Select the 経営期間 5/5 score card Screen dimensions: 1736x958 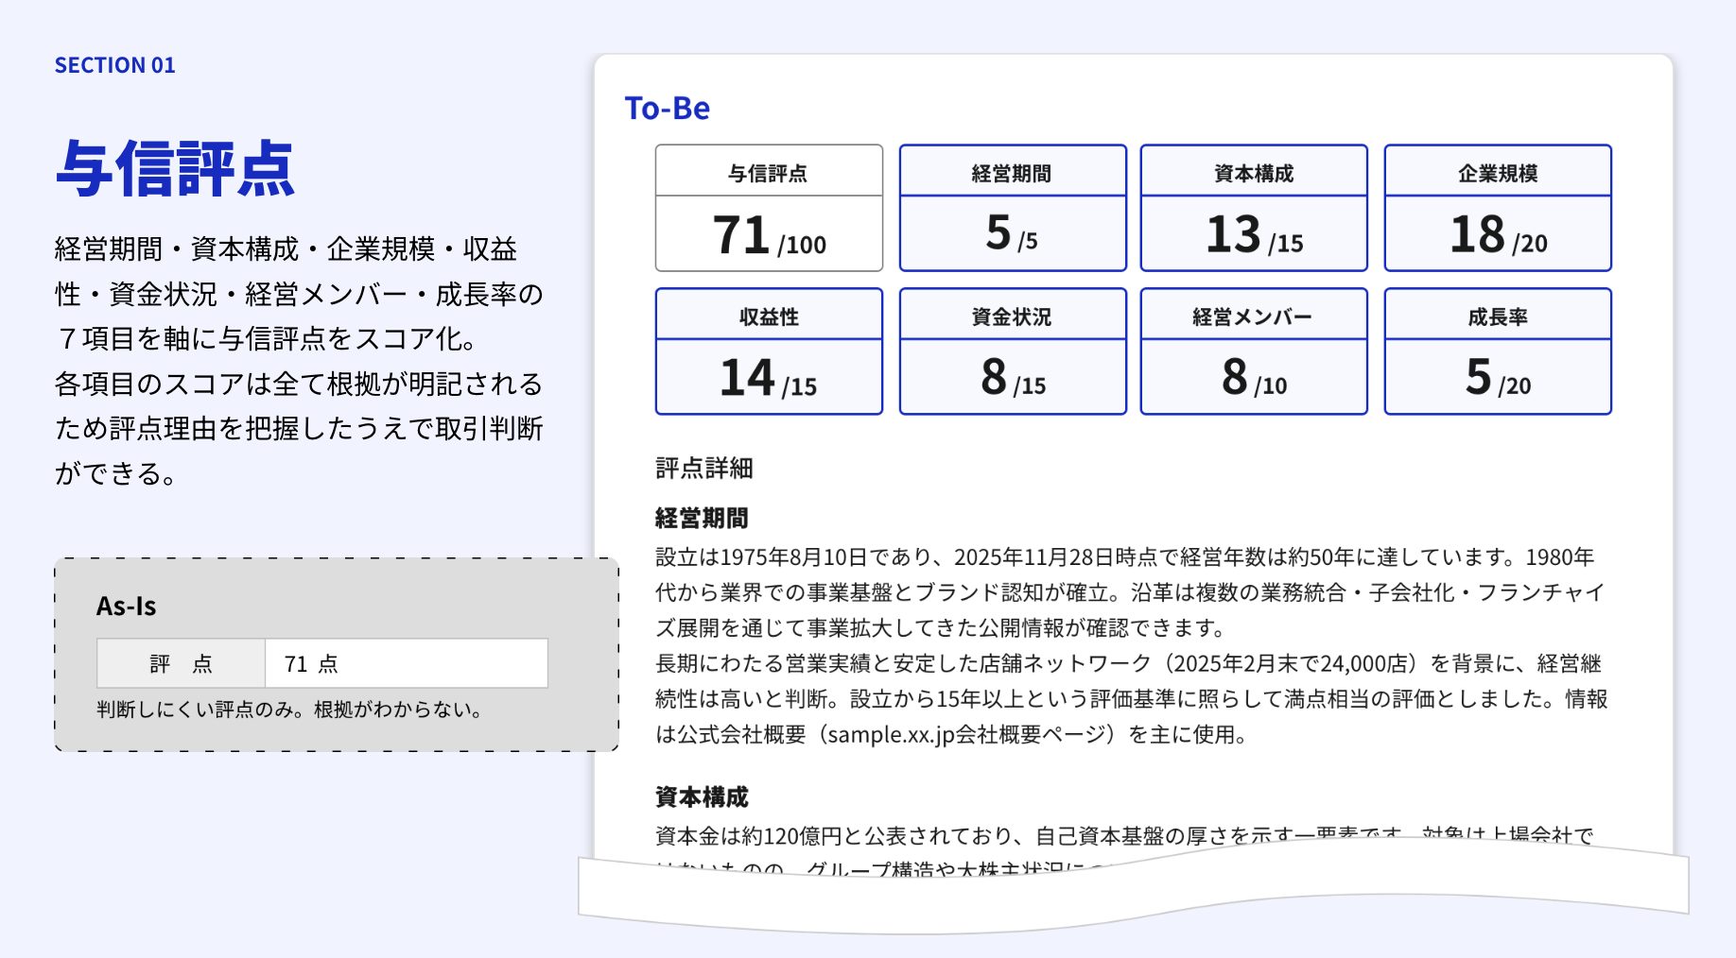pyautogui.click(x=1012, y=208)
